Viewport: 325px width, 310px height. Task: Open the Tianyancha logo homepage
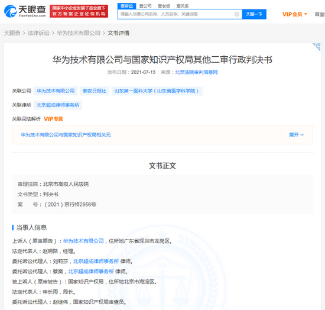[25, 11]
